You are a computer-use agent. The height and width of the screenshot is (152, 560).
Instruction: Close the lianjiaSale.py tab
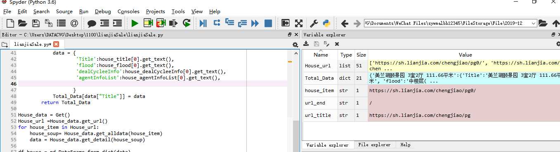[56, 44]
